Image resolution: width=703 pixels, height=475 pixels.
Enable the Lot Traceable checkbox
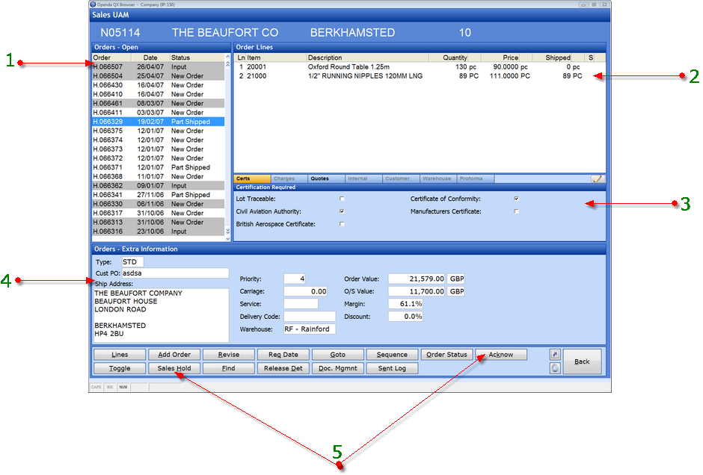(x=342, y=199)
